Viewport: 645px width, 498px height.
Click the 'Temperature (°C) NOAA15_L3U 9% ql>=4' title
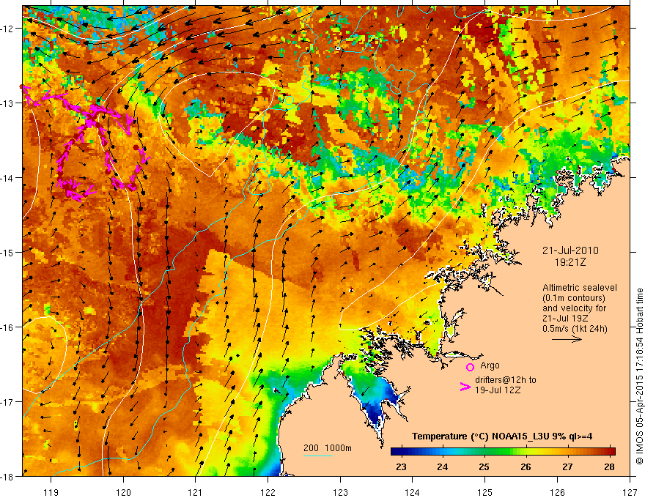click(x=502, y=436)
